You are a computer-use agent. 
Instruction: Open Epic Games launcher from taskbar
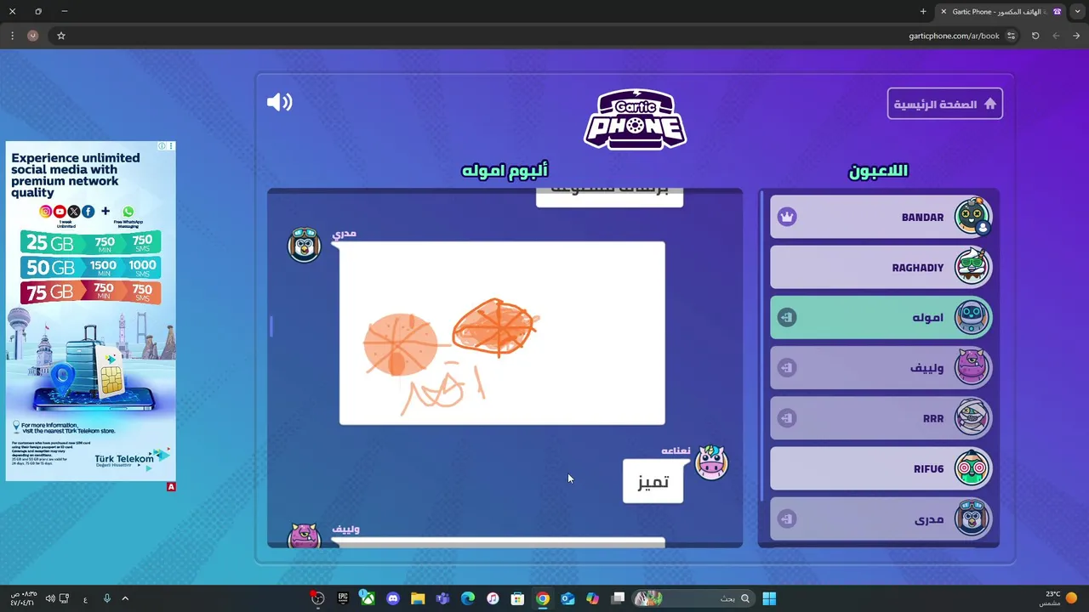point(343,598)
